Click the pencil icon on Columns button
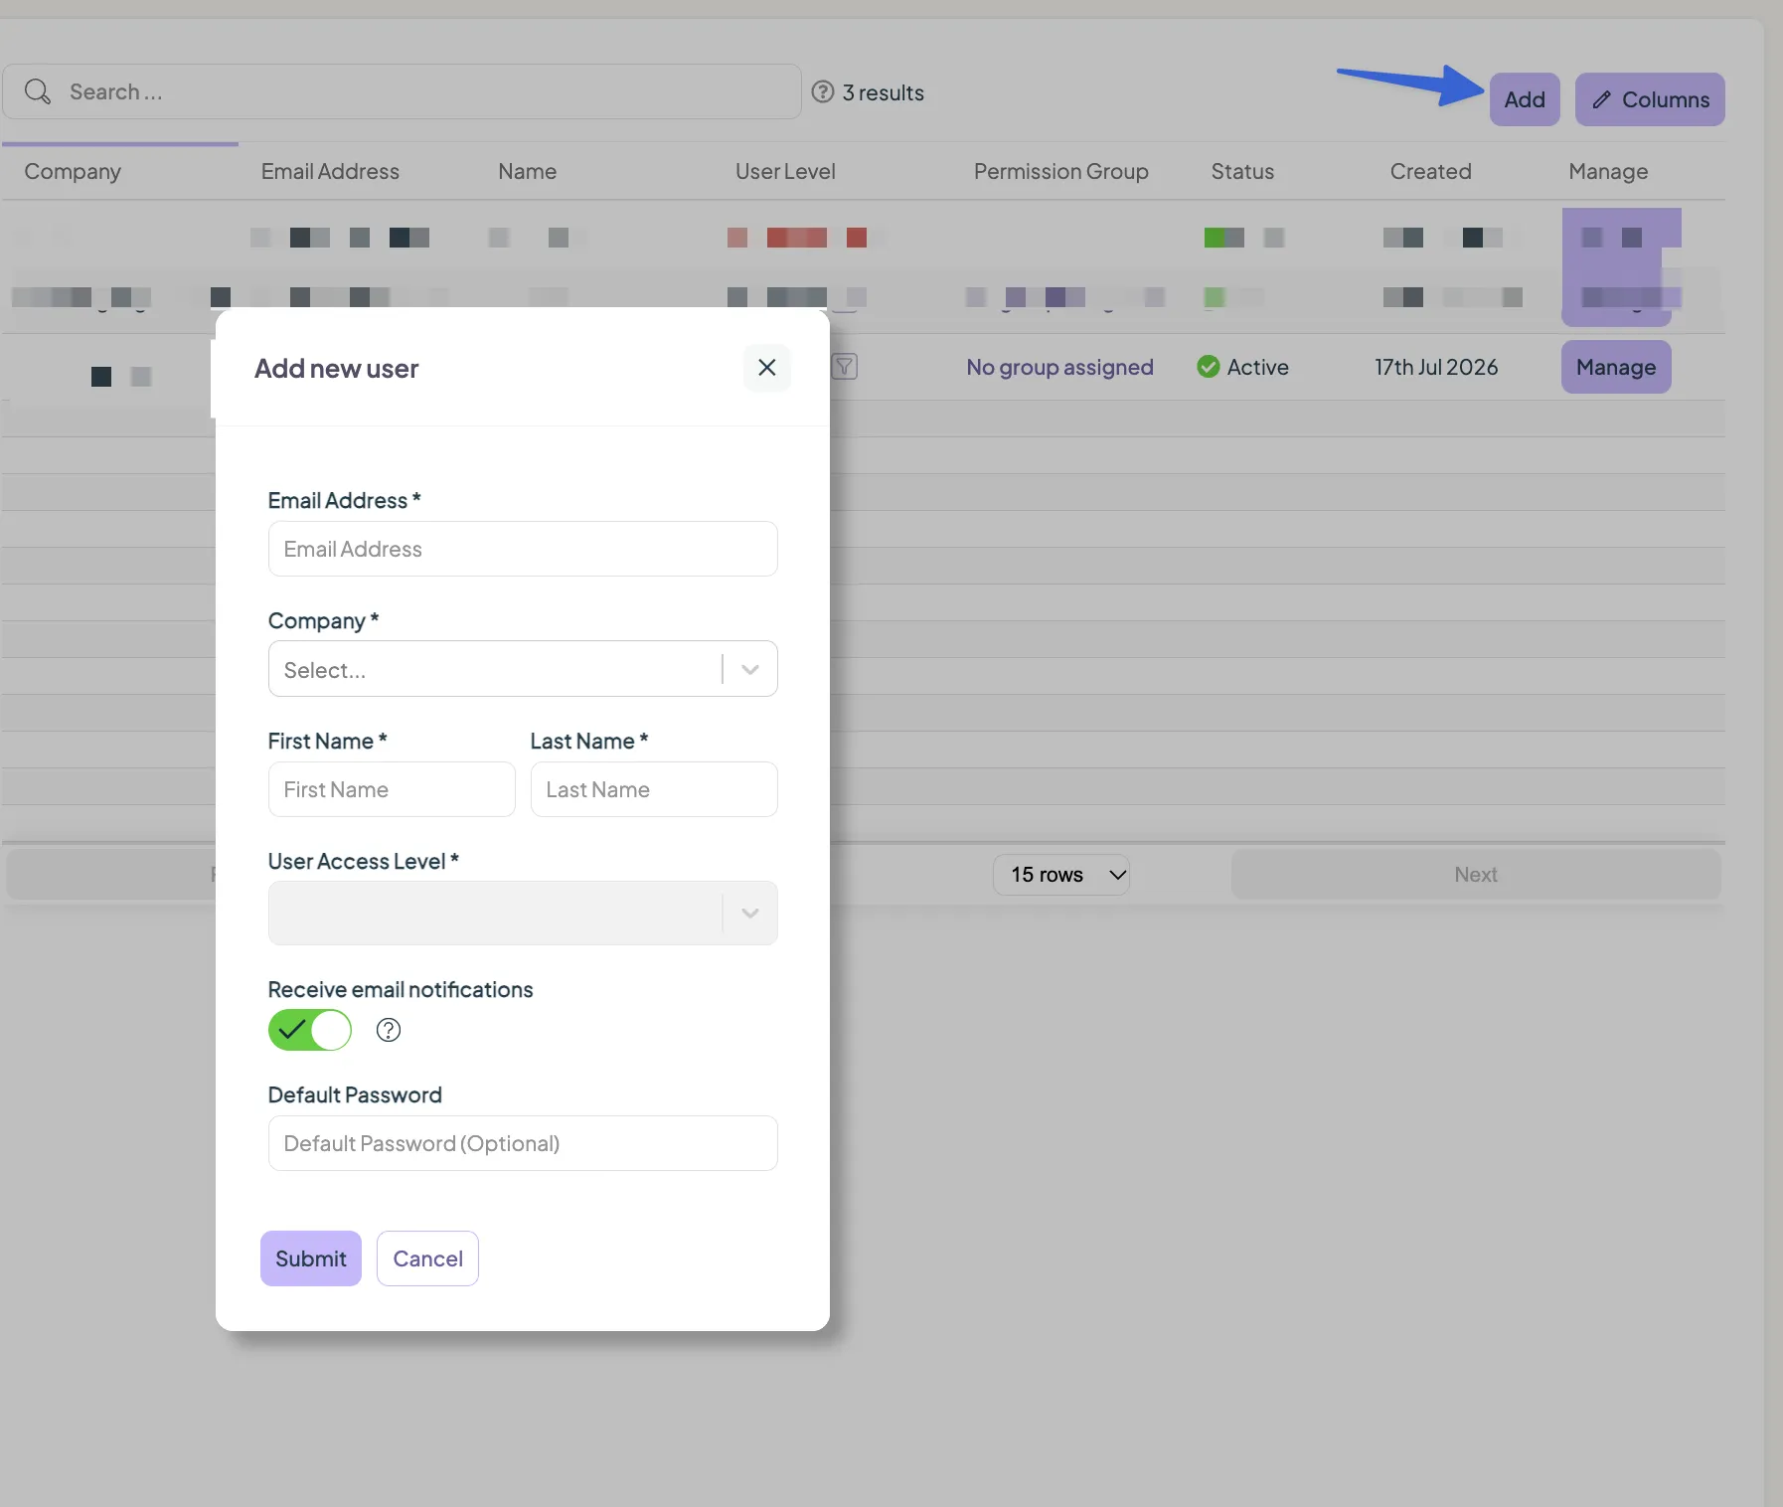Viewport: 1783px width, 1507px height. [x=1601, y=99]
